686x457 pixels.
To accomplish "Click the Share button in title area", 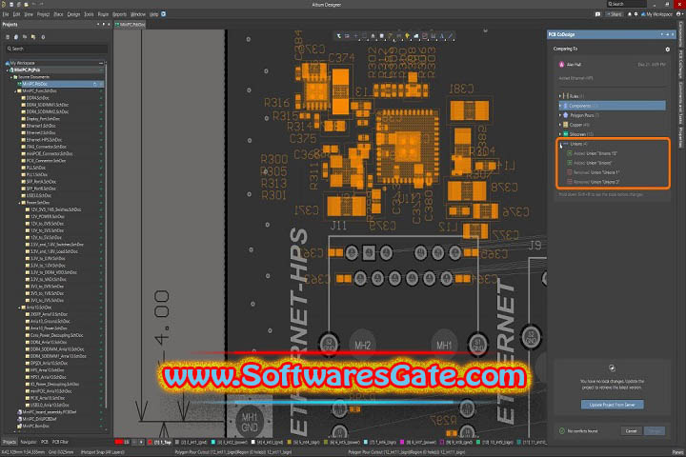I will click(x=614, y=14).
